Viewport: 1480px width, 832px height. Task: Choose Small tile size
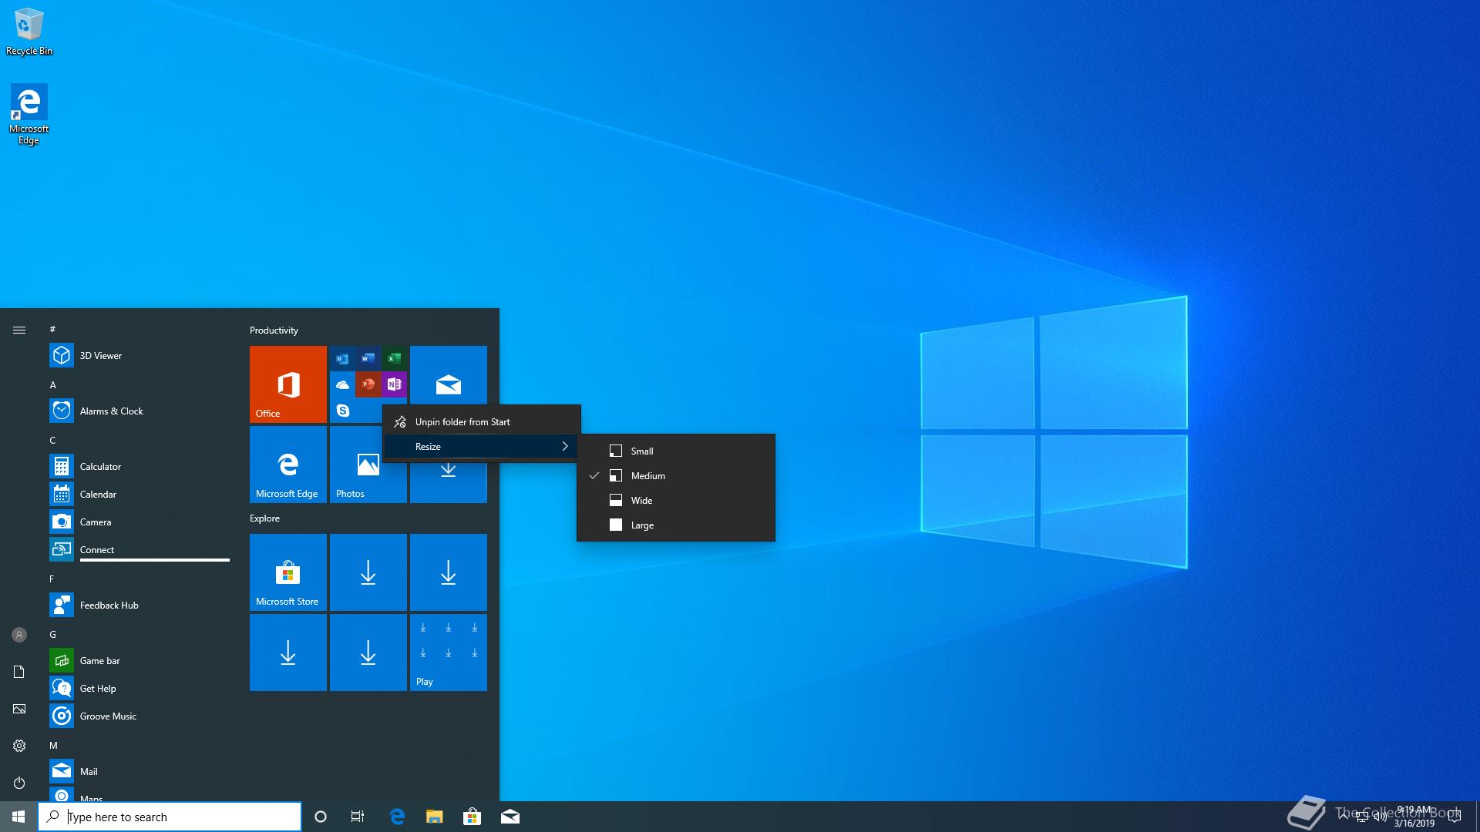676,451
